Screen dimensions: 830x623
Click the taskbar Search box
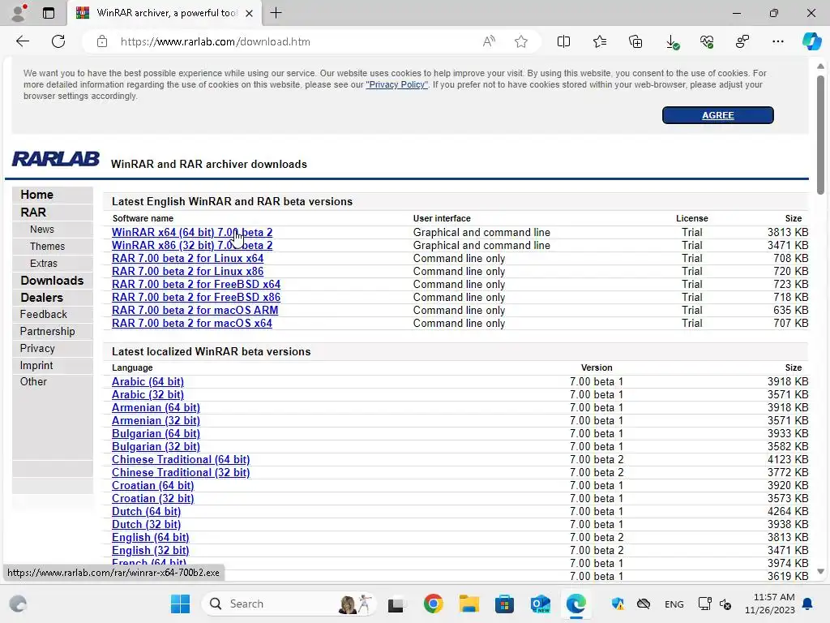coord(289,604)
